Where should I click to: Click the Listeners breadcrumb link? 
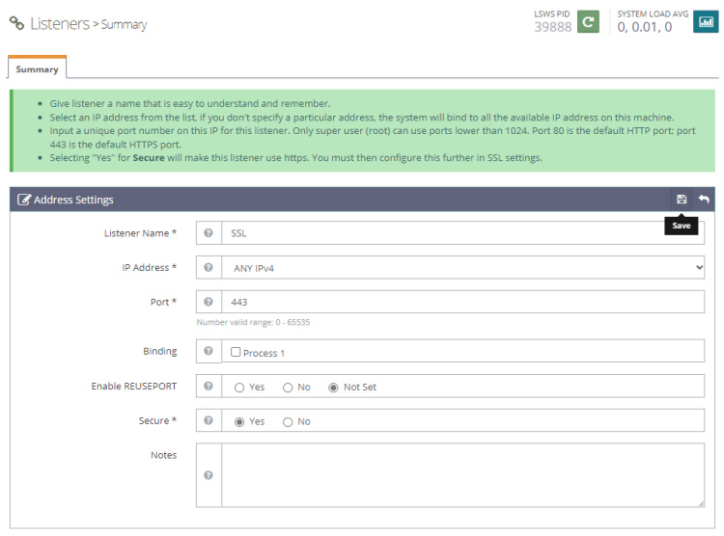[x=59, y=23]
